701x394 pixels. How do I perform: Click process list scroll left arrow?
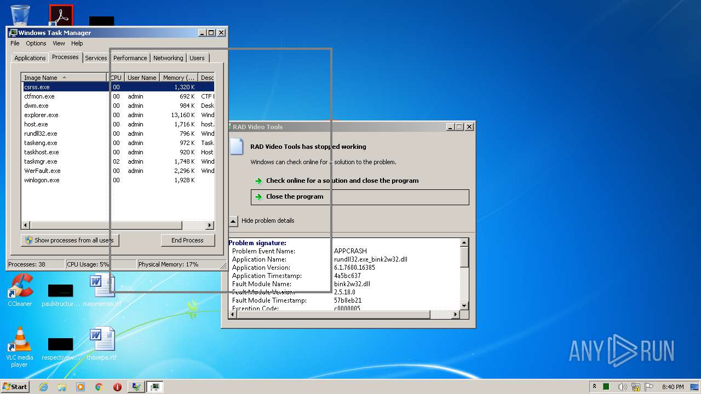pyautogui.click(x=26, y=225)
